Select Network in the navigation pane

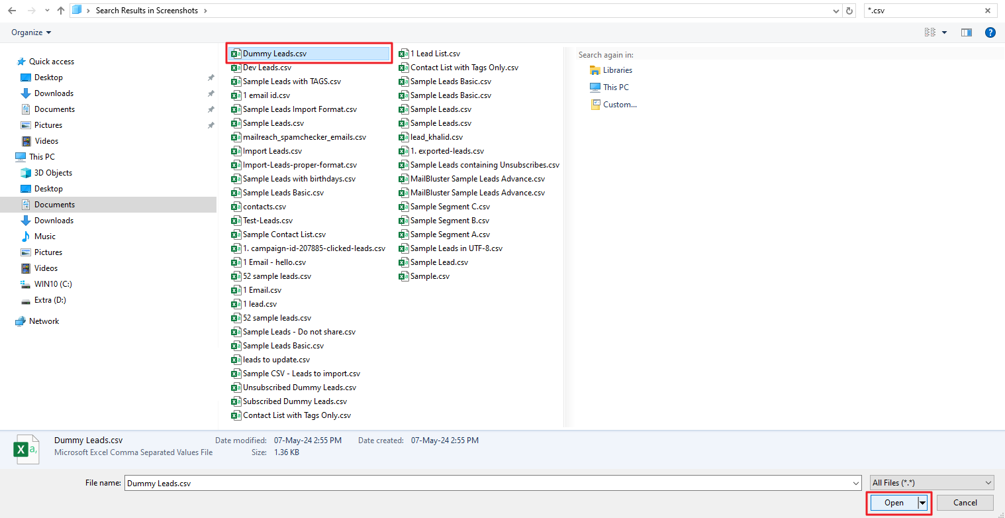tap(44, 321)
